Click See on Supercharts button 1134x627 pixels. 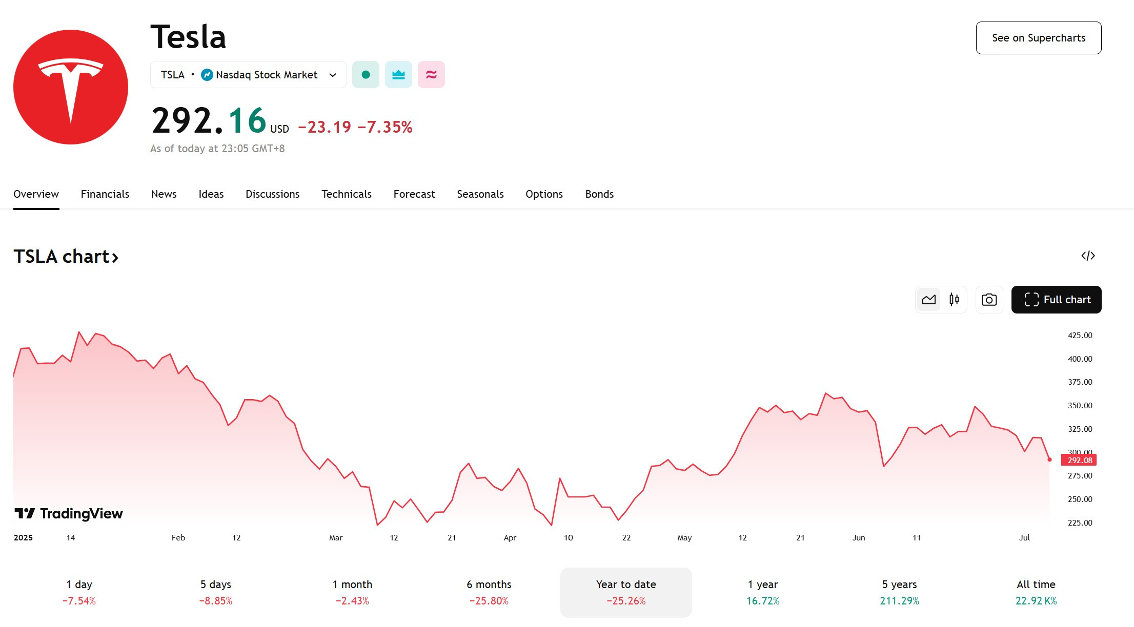[1039, 38]
